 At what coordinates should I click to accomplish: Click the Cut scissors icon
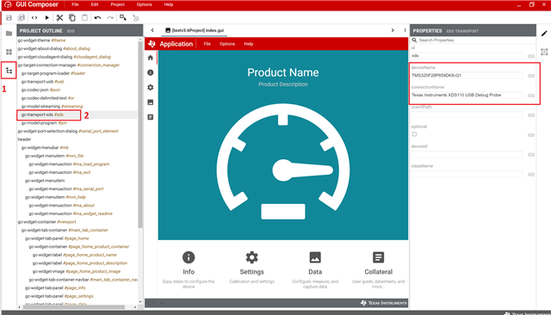click(59, 17)
